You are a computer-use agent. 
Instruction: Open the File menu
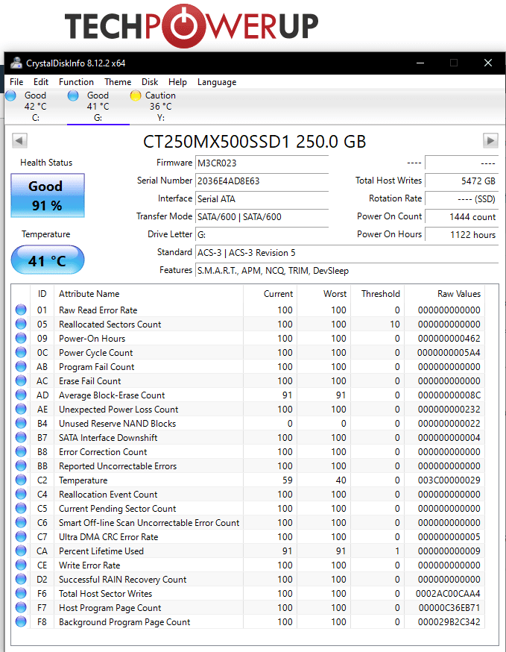pyautogui.click(x=16, y=82)
